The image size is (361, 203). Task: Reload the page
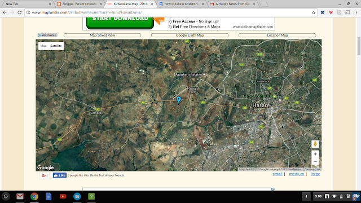(20, 12)
